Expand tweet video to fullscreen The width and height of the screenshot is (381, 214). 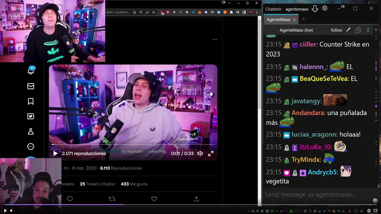(211, 153)
